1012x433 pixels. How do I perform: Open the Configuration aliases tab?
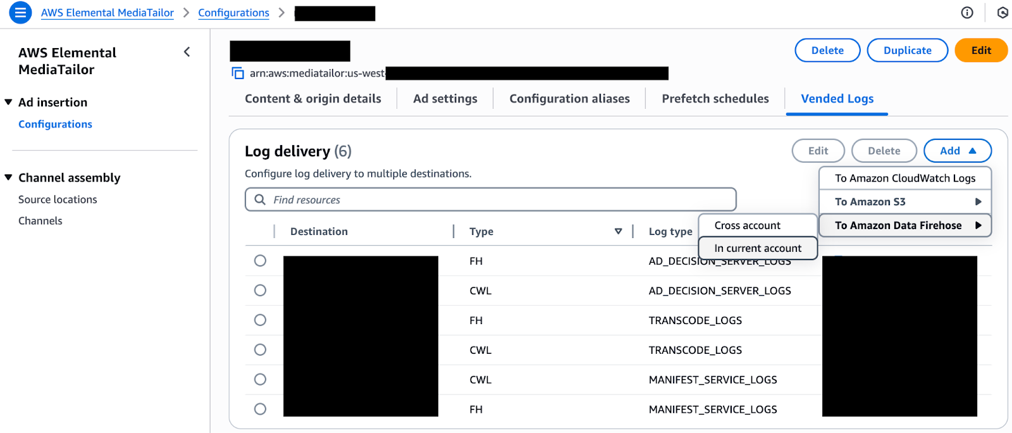point(570,99)
